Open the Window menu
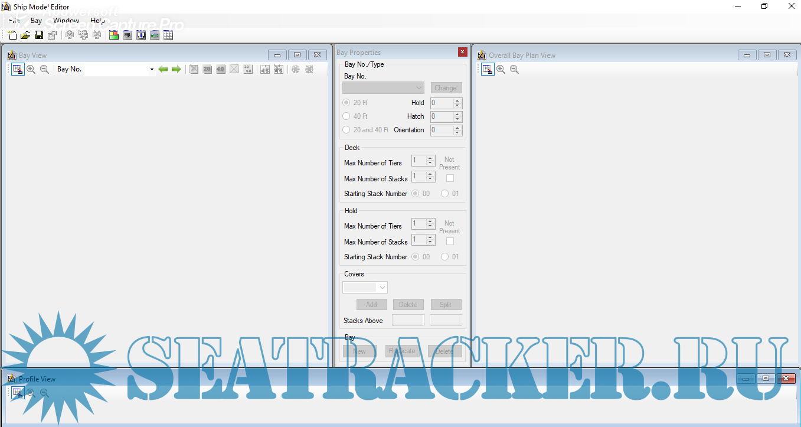The height and width of the screenshot is (427, 801). pyautogui.click(x=66, y=21)
